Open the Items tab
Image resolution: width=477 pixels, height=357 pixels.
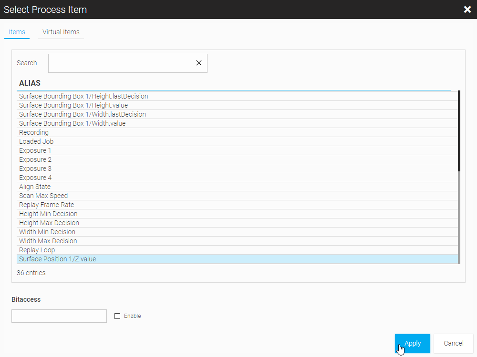tap(17, 32)
